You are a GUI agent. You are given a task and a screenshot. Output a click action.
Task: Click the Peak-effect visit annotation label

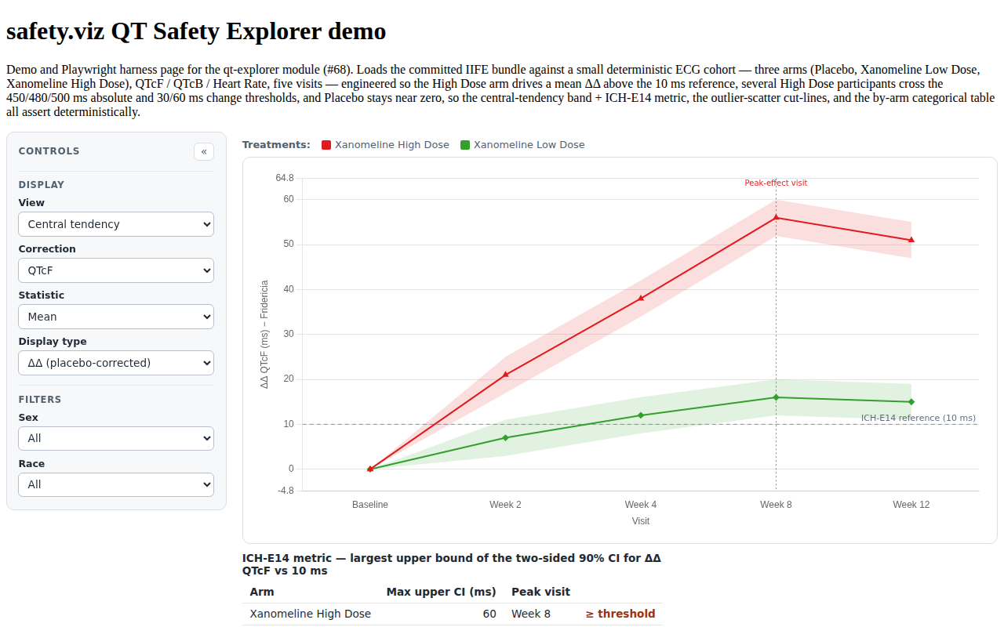point(776,183)
